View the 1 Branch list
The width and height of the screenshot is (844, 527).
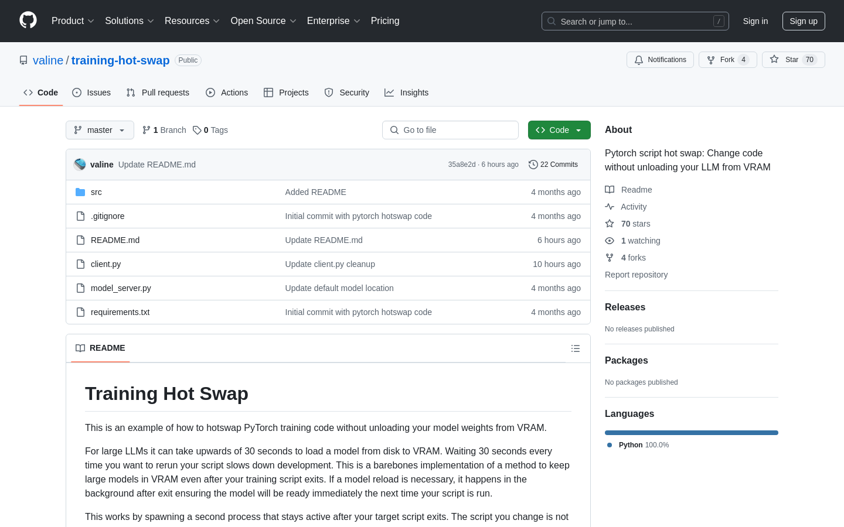point(164,130)
